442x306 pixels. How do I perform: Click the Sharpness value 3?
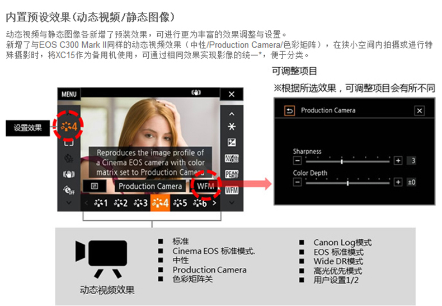click(x=412, y=161)
